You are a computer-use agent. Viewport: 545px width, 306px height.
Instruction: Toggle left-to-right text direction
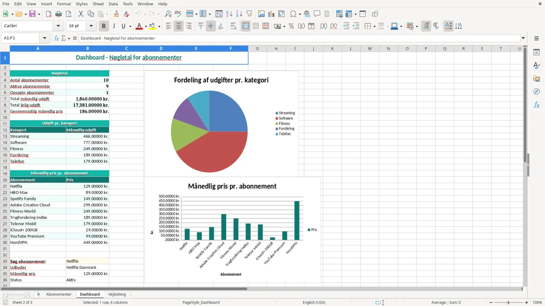pyautogui.click(x=426, y=26)
